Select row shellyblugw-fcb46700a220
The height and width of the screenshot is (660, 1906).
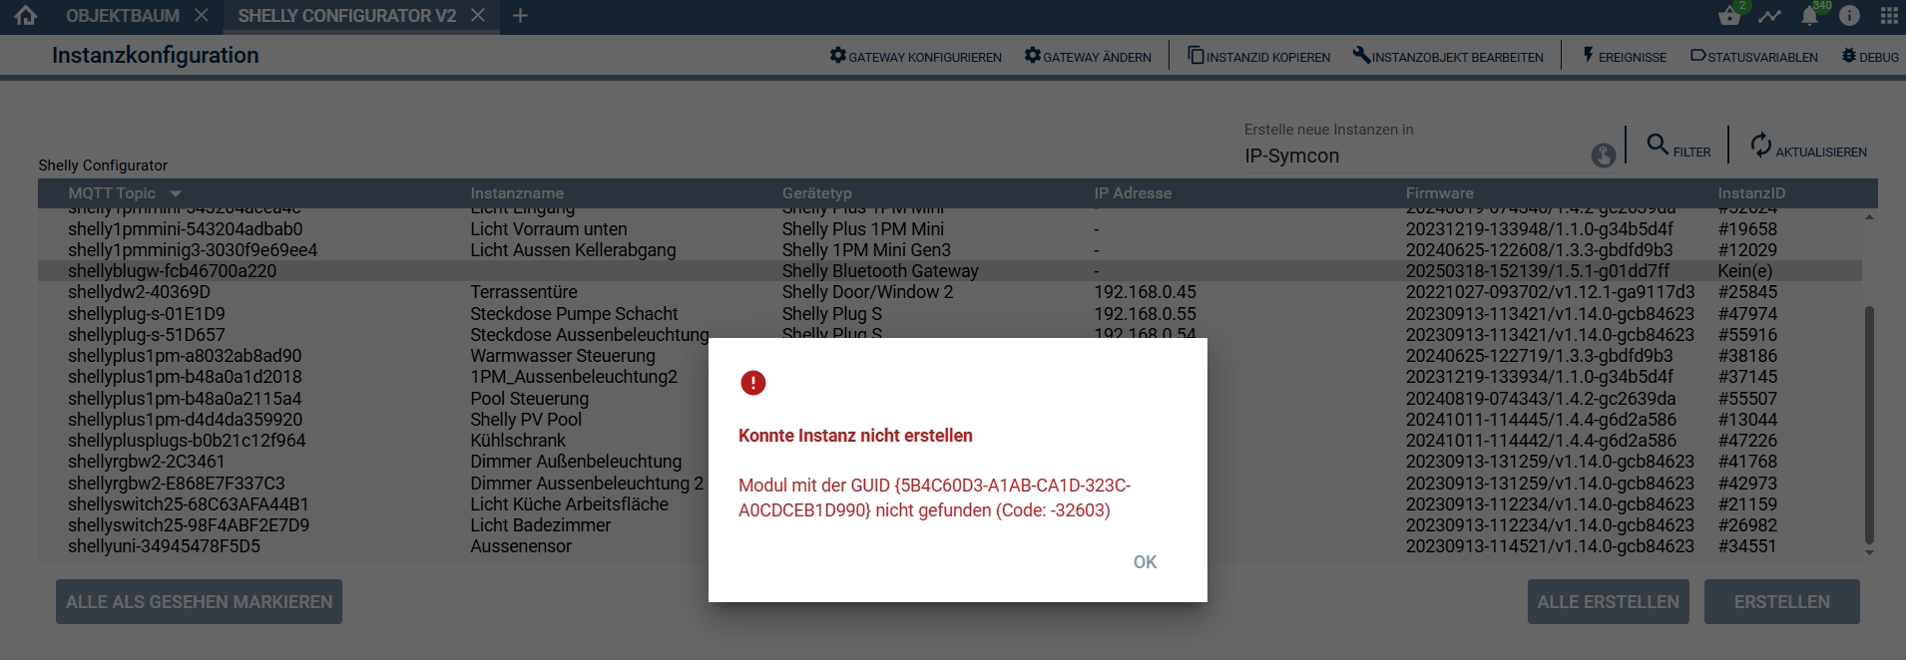(949, 271)
